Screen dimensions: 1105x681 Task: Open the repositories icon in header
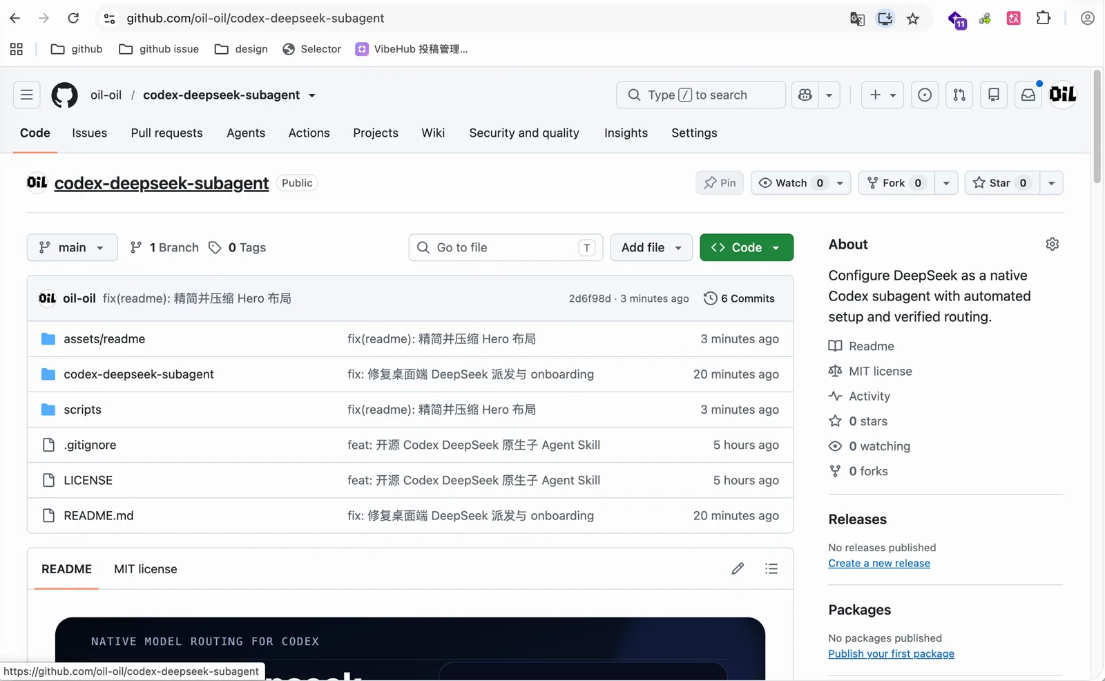click(994, 95)
